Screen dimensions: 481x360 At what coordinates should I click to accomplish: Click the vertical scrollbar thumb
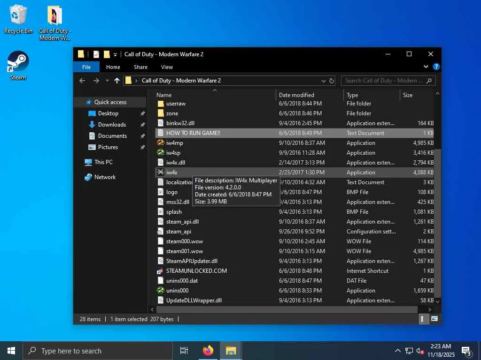(x=437, y=223)
